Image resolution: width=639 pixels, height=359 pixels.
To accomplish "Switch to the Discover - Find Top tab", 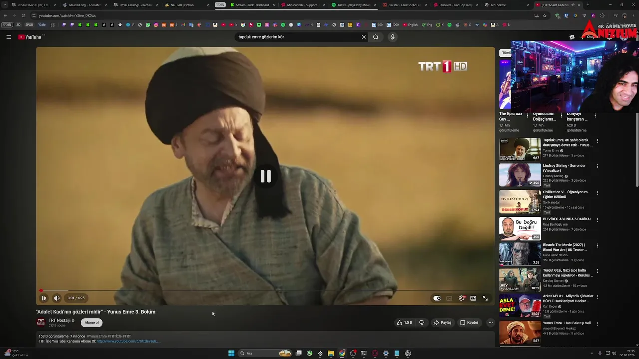I will point(455,5).
